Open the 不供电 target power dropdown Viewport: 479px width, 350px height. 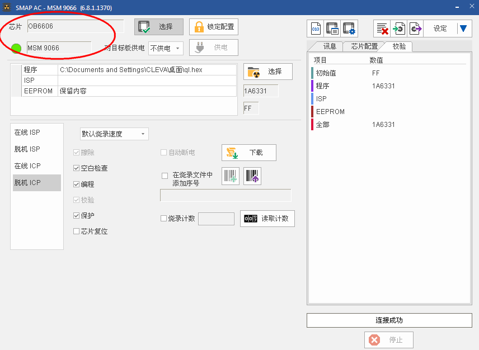coord(166,48)
